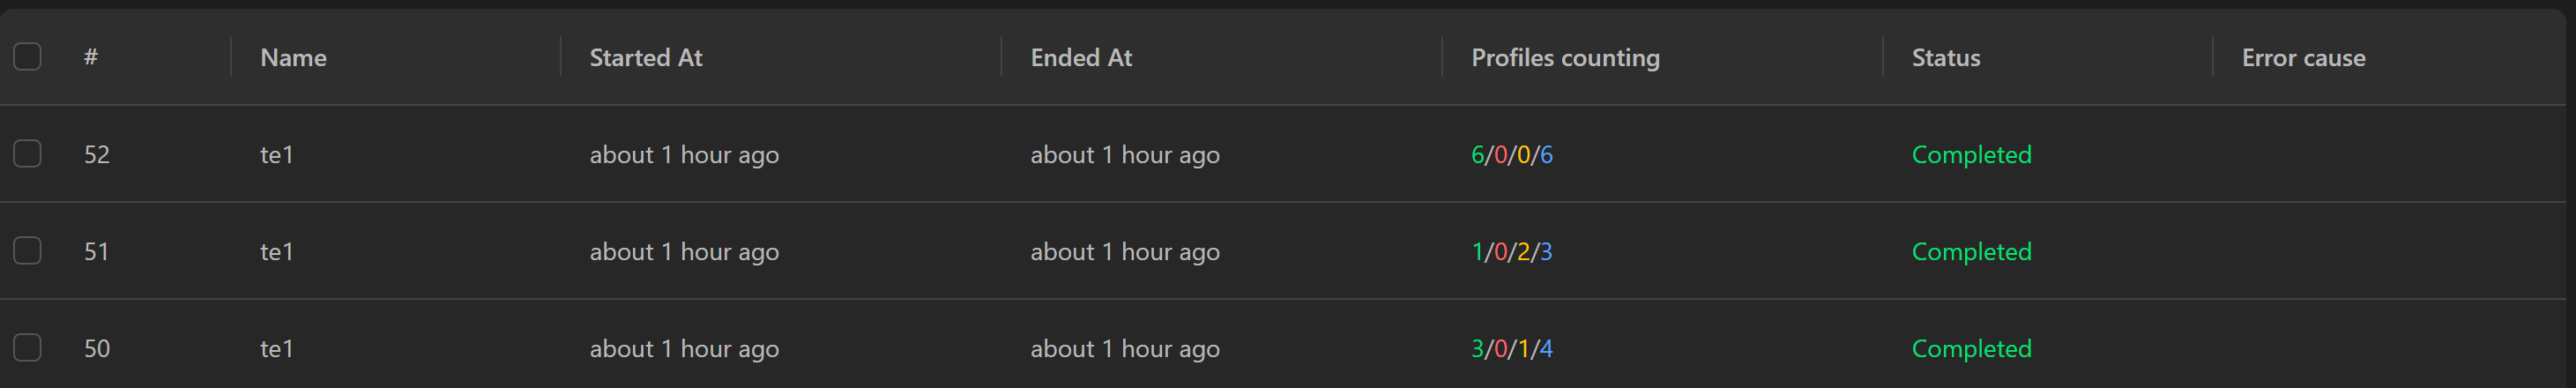
Task: Tick the checkbox for row 50
Action: 28,348
